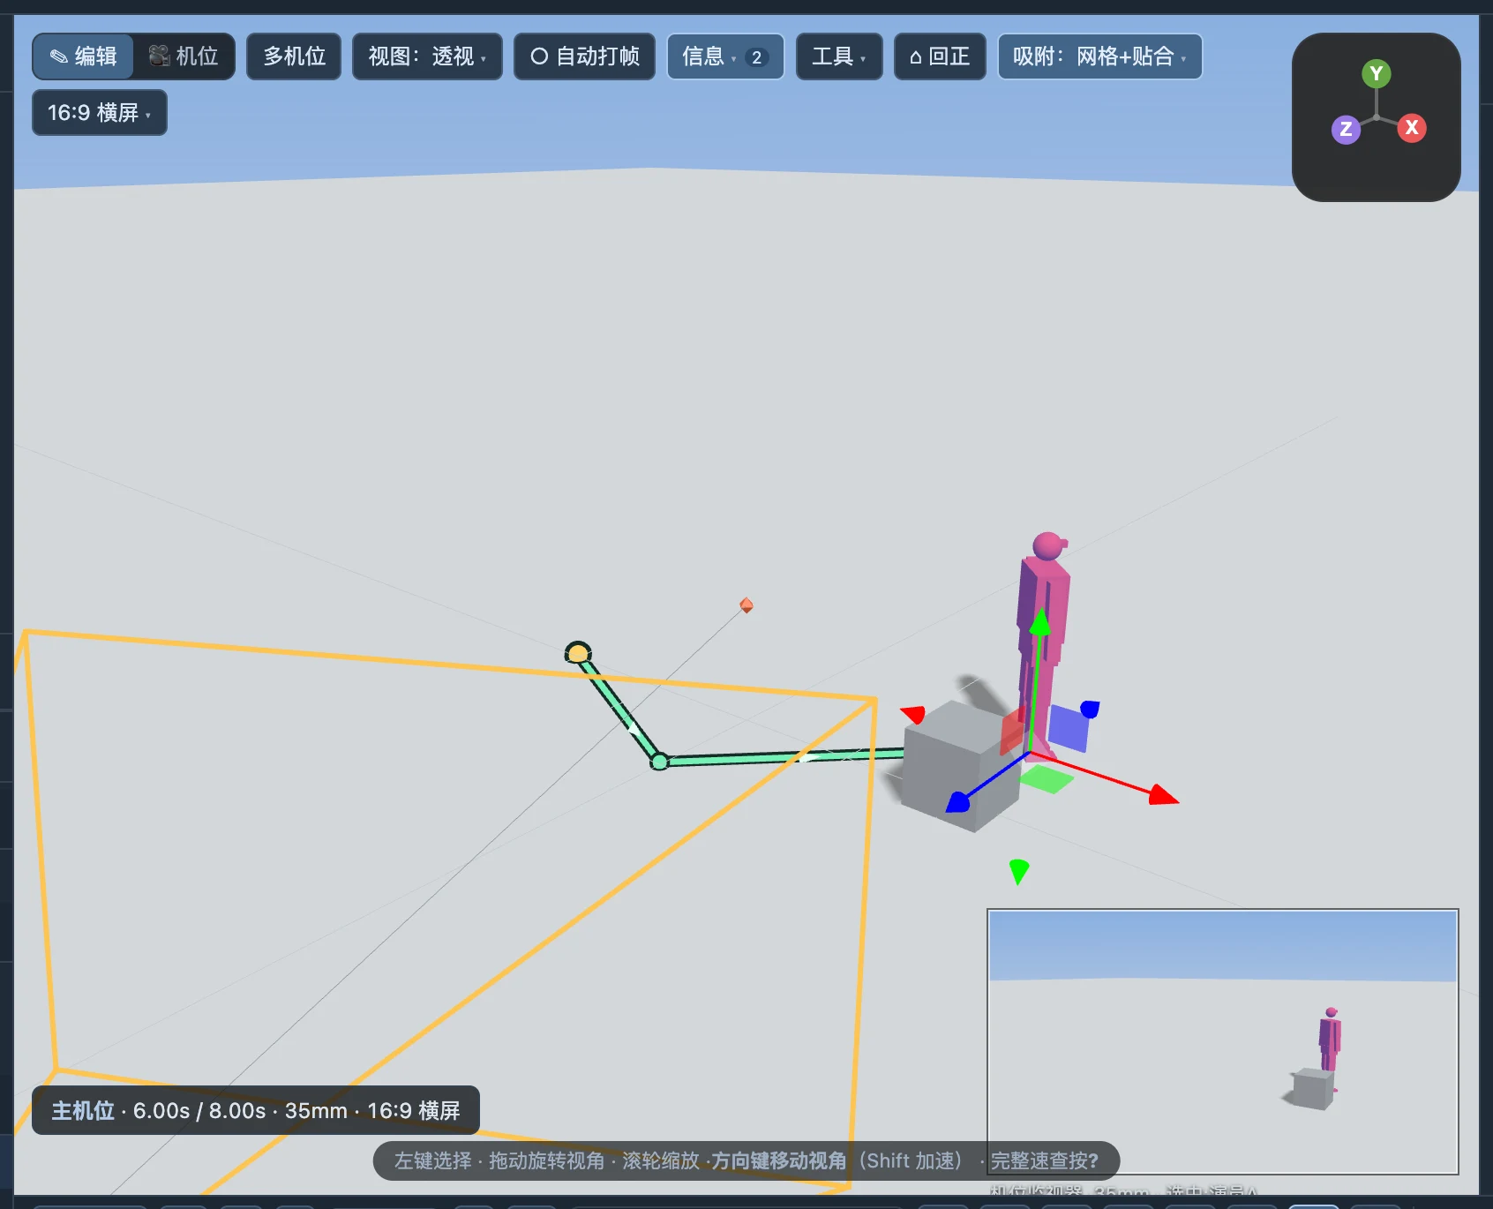Image resolution: width=1493 pixels, height=1209 pixels.
Task: Click the 机位 camera icon
Action: point(159,56)
